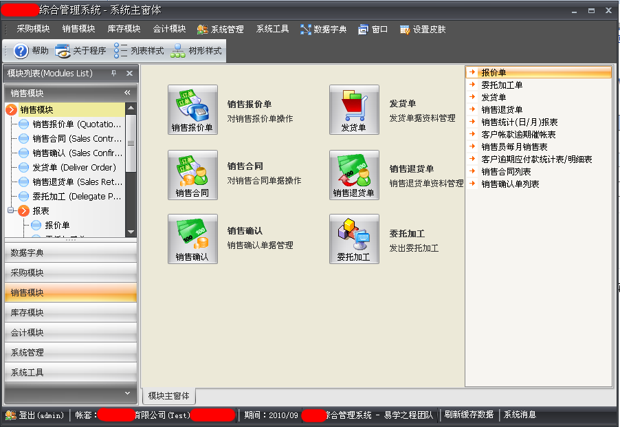
Task: Open the 销售报价单 (Sales Quotation) module icon
Action: tap(192, 109)
